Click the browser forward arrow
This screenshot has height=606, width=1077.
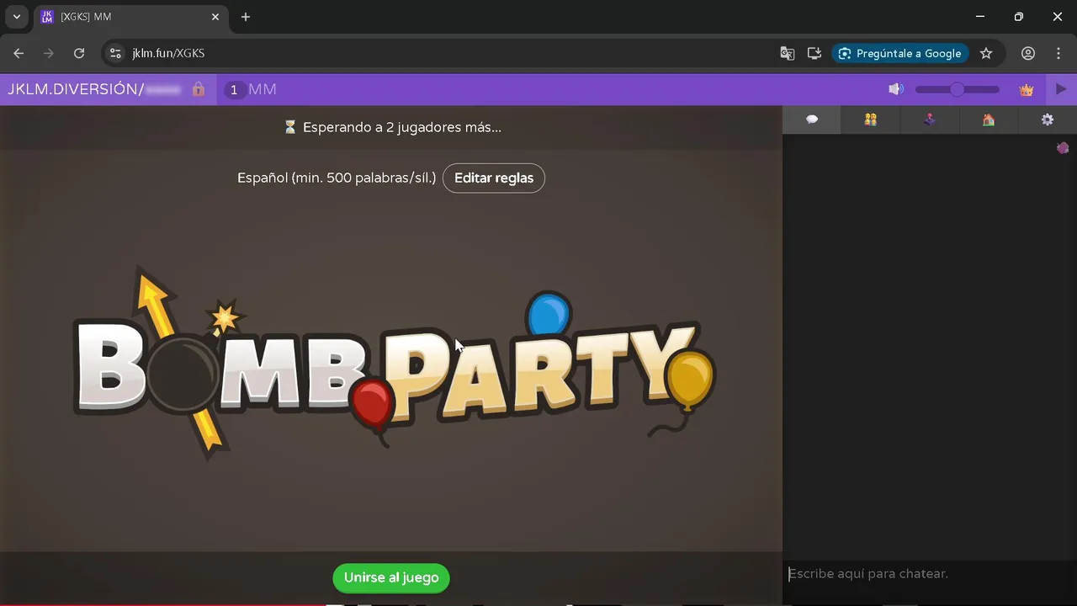49,53
